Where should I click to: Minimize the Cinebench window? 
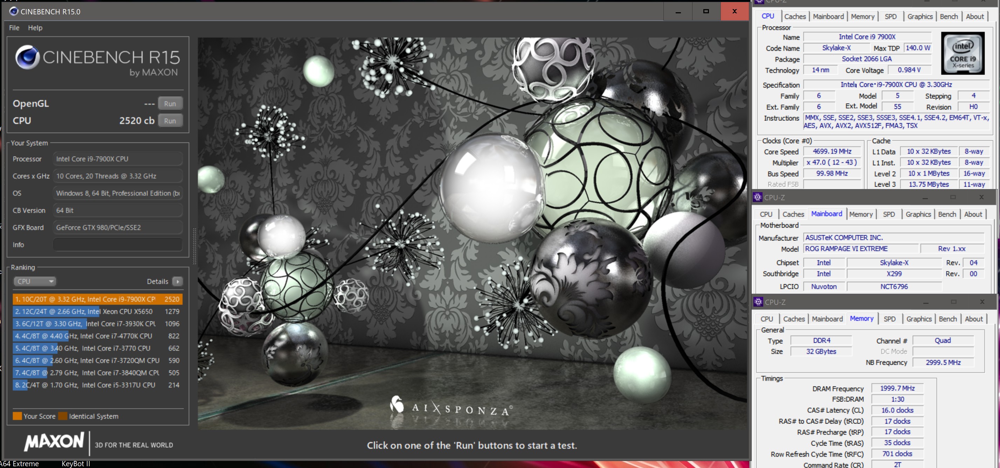click(x=678, y=11)
